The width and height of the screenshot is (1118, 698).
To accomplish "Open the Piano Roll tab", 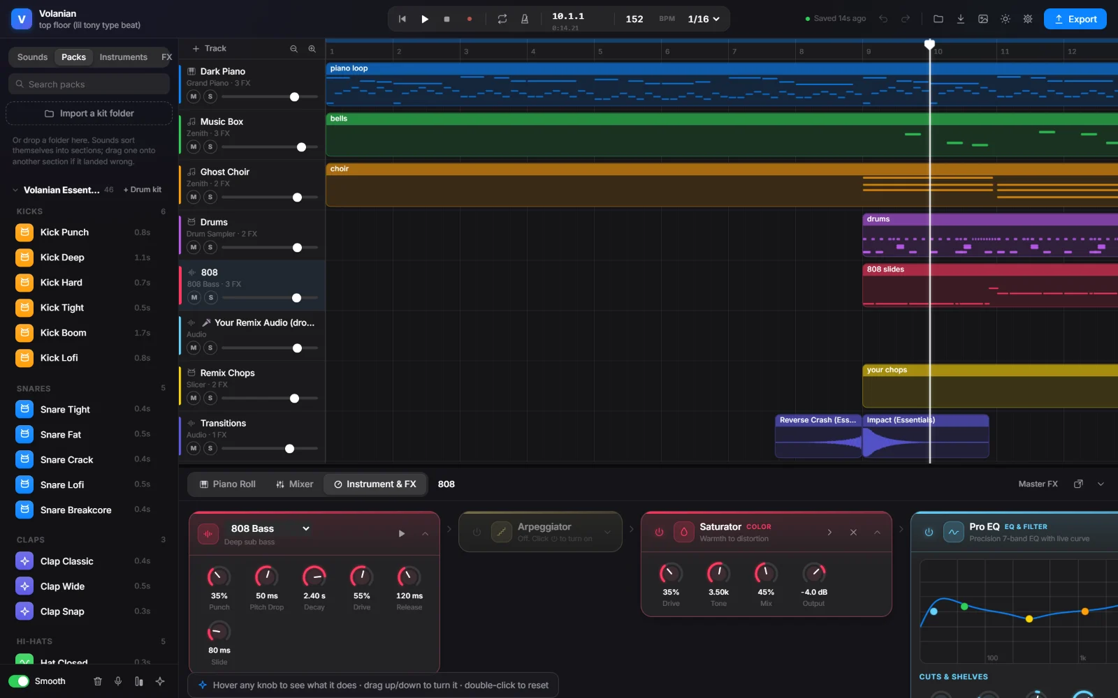I will click(x=228, y=484).
